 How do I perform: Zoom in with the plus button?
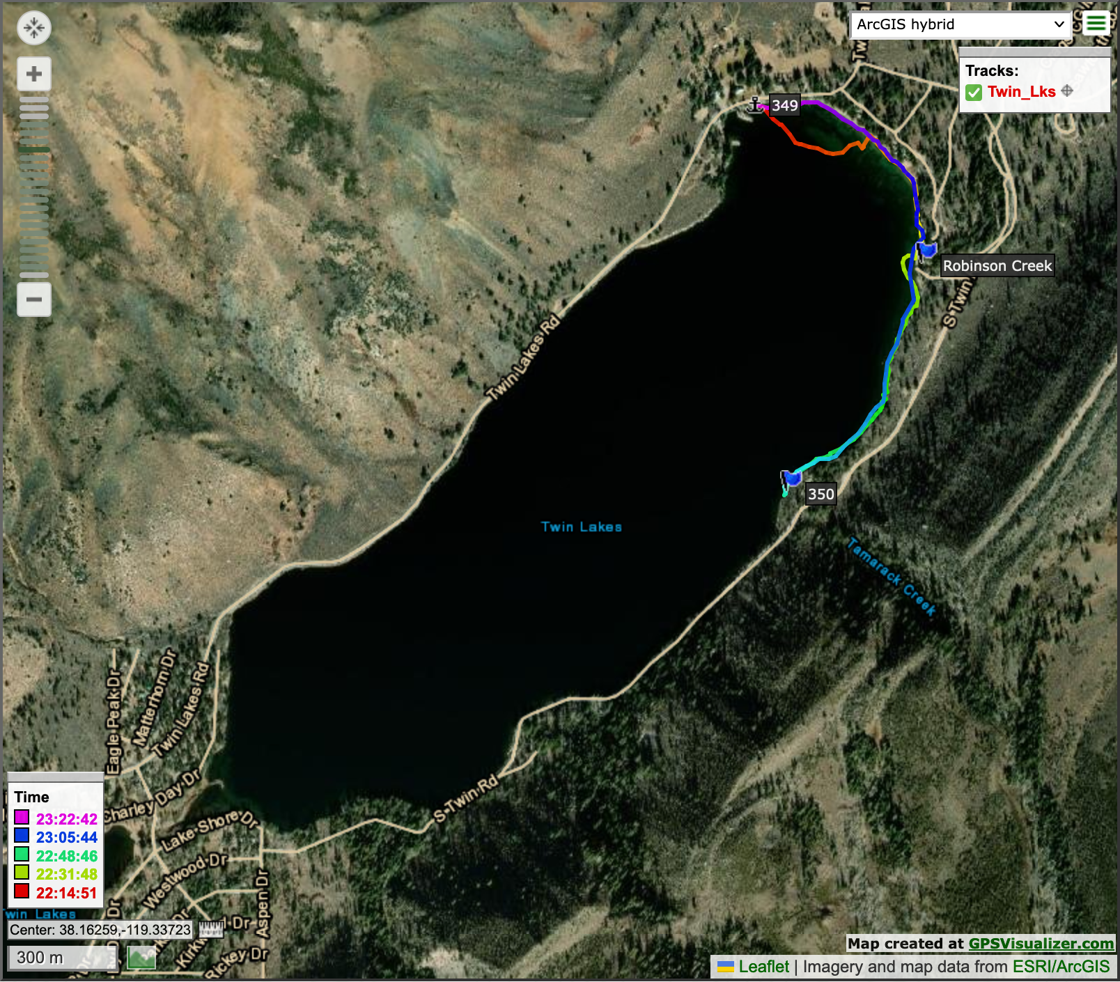tap(33, 74)
